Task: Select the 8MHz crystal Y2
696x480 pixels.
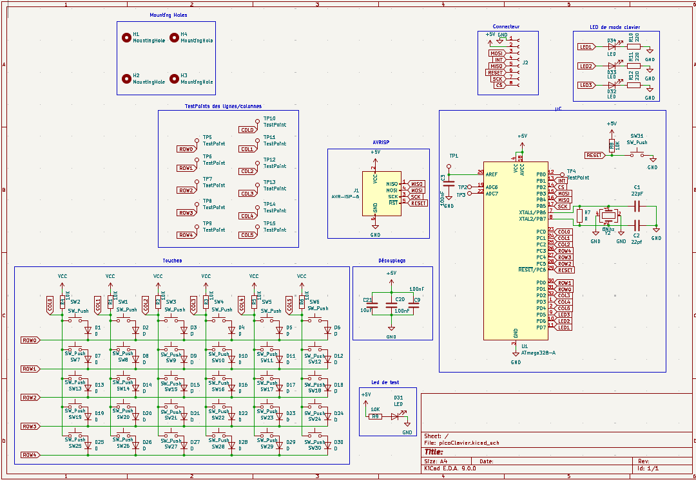Action: point(608,216)
